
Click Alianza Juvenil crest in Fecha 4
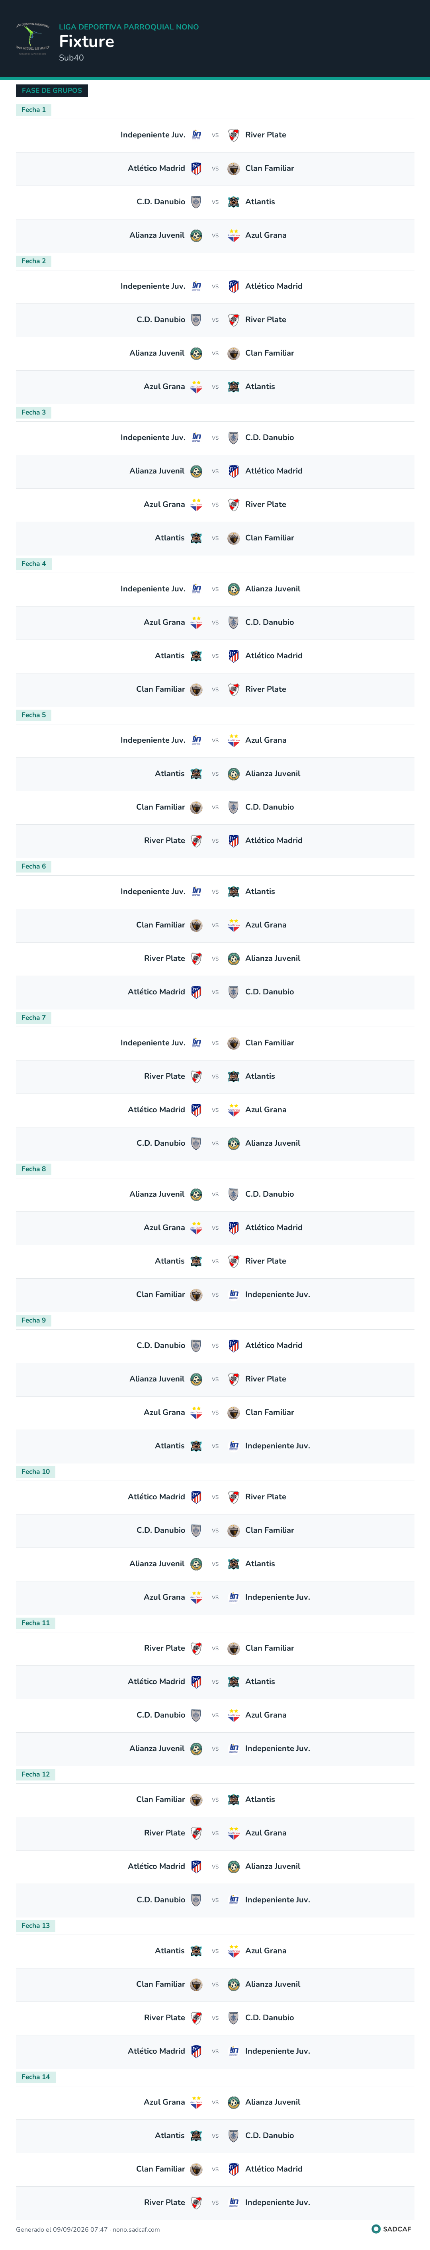pyautogui.click(x=233, y=589)
